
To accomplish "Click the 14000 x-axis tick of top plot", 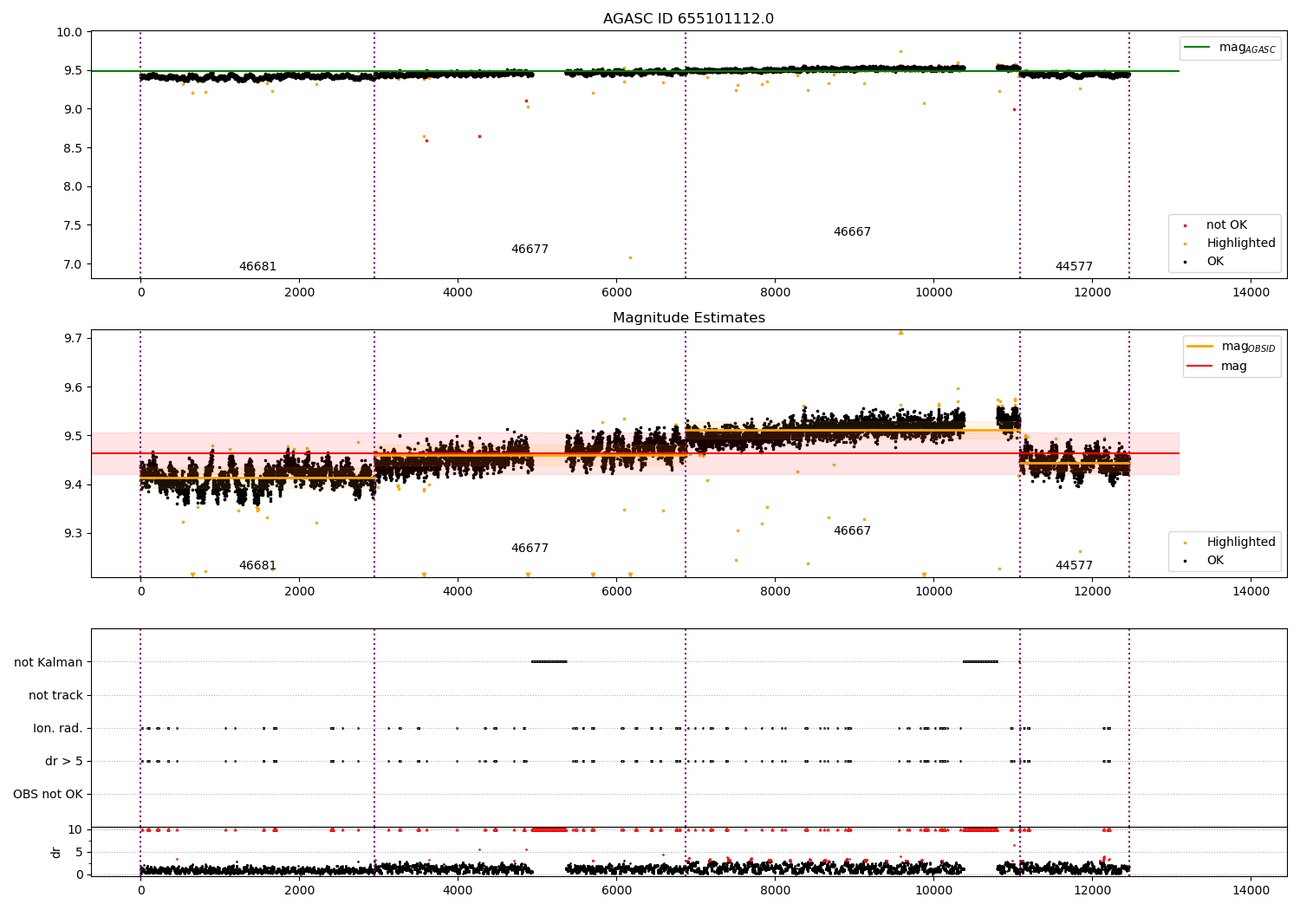I will pyautogui.click(x=1251, y=293).
